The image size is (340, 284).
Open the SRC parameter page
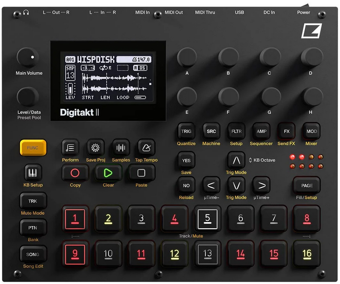pyautogui.click(x=211, y=132)
